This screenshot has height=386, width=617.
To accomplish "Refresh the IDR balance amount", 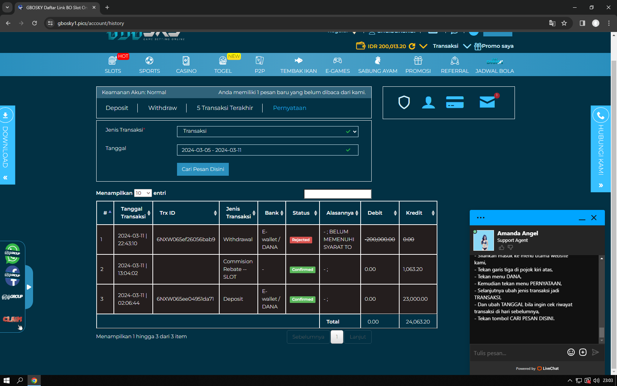I will coord(412,46).
